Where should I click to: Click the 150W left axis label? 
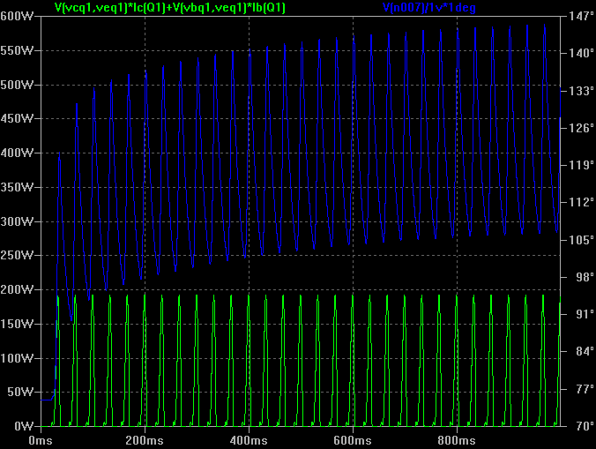pos(17,324)
